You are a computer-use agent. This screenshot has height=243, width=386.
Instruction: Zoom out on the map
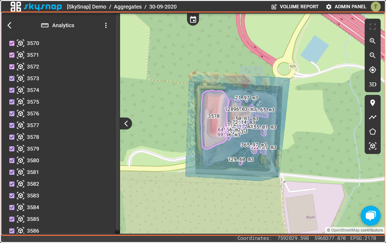tap(372, 55)
